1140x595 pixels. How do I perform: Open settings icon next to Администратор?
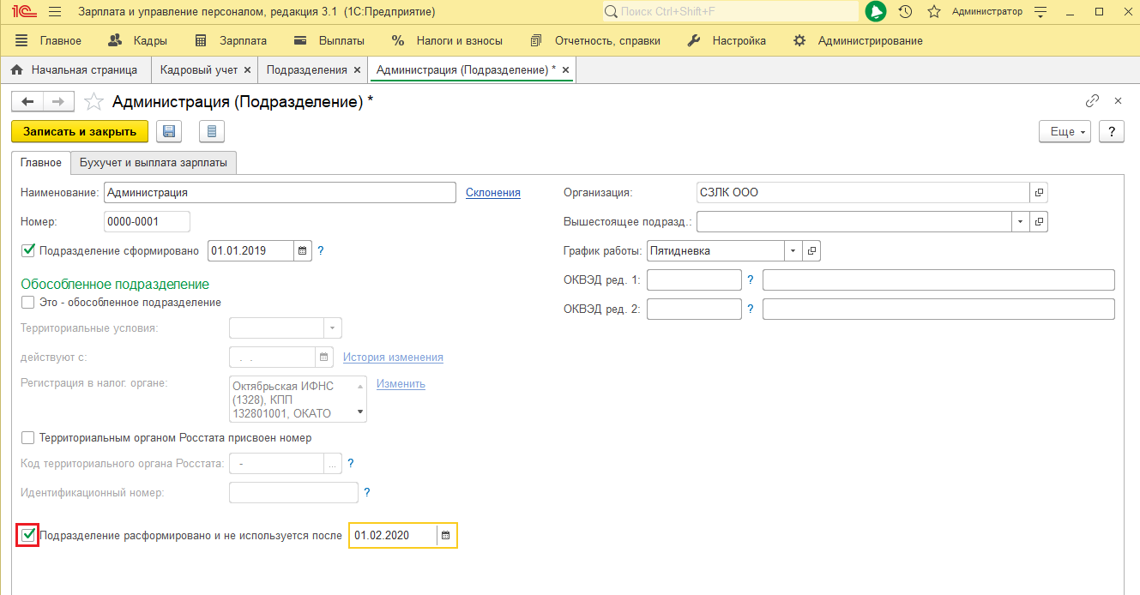(1040, 12)
